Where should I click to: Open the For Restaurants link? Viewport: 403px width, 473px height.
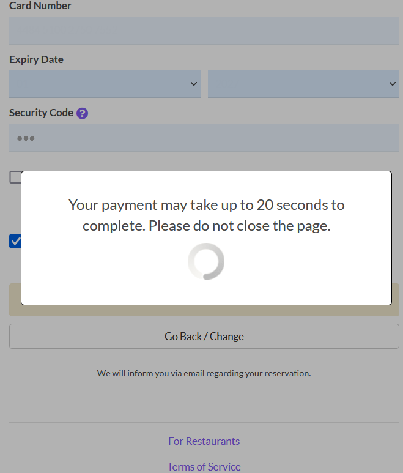click(x=204, y=441)
